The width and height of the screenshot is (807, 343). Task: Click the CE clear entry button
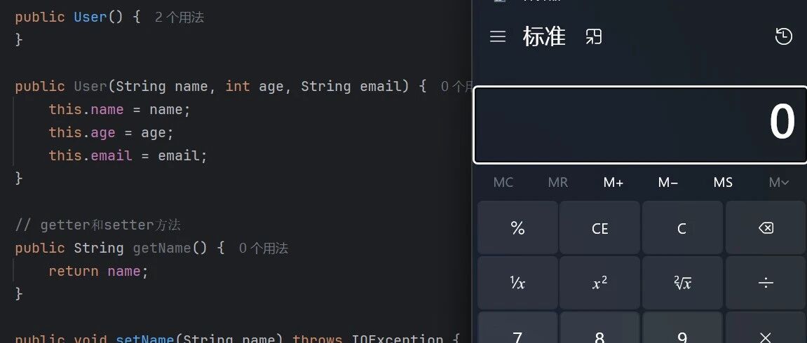599,227
